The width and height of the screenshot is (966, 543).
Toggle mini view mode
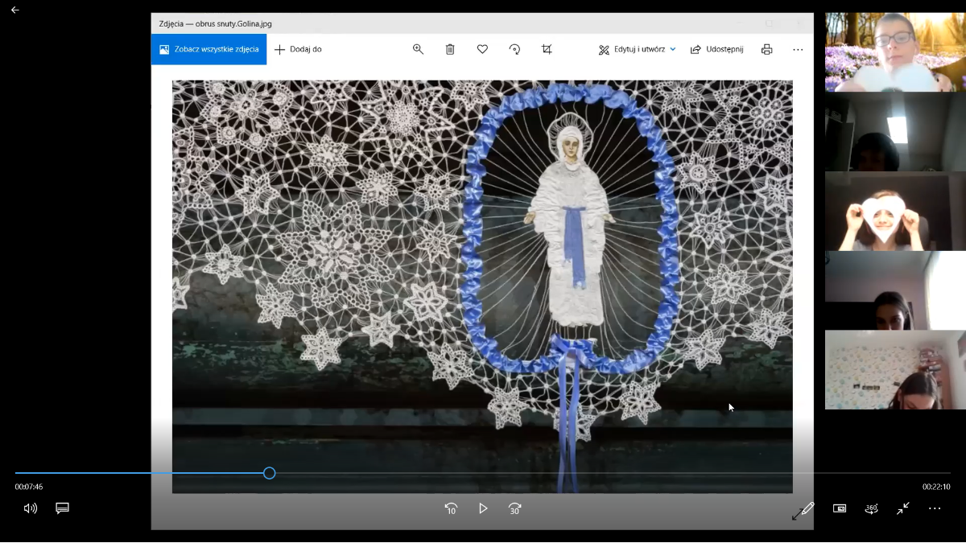840,508
